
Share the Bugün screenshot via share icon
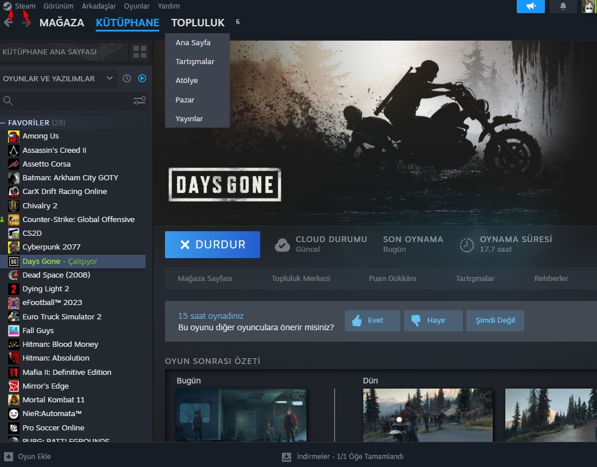click(x=298, y=396)
